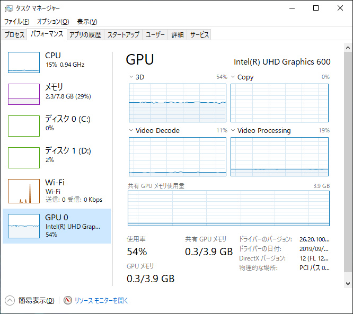Open the オプション menu
This screenshot has height=314, width=353.
[53, 22]
